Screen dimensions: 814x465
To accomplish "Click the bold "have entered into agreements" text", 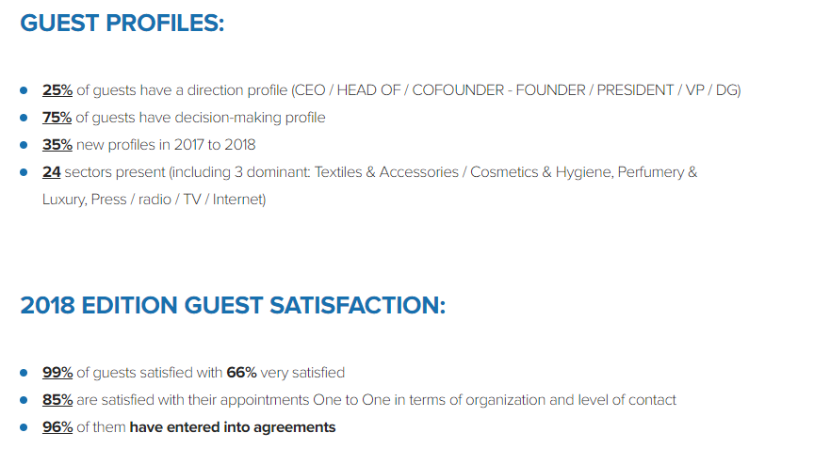I will pos(232,427).
